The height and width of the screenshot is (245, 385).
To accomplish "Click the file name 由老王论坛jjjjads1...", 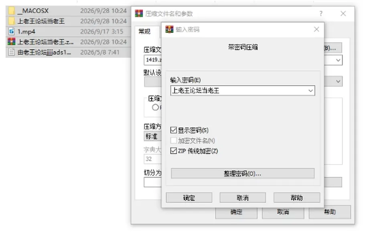I will tap(44, 52).
